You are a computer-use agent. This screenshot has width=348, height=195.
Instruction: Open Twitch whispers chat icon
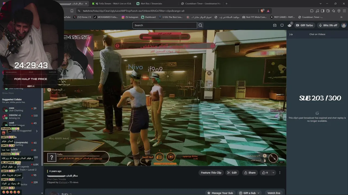click(282, 25)
